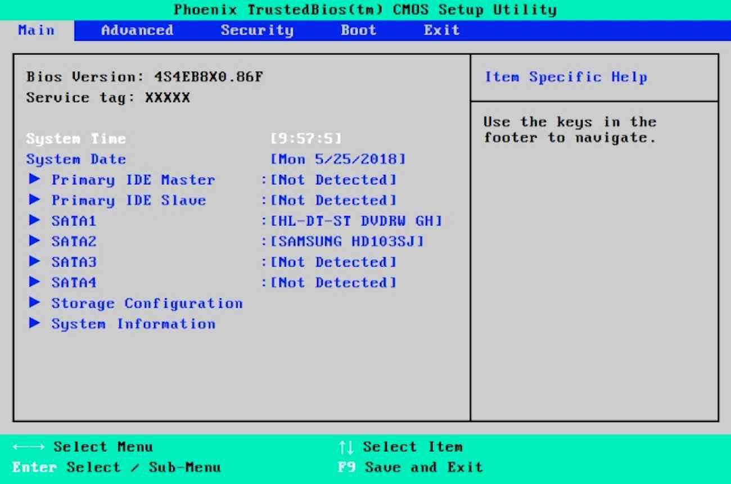This screenshot has height=484, width=731.
Task: Click SATA3's Not Detected value
Action: tap(333, 262)
